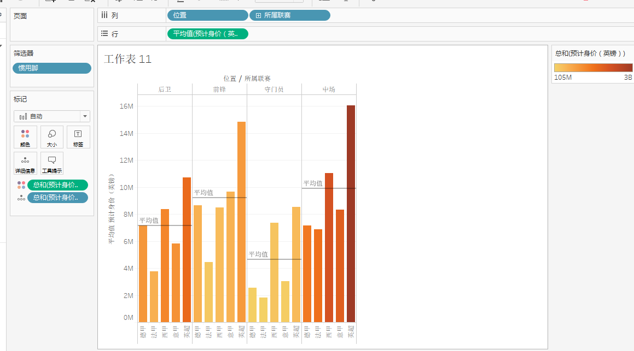Select the 守门员 column header
The height and width of the screenshot is (351, 634).
(274, 89)
